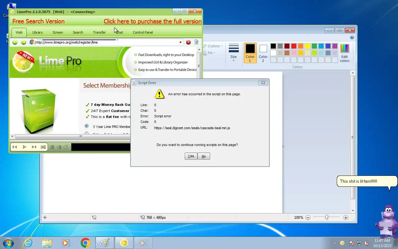This screenshot has height=249, width=398.
Task: Show hidden system tray icons
Action: click(x=335, y=243)
